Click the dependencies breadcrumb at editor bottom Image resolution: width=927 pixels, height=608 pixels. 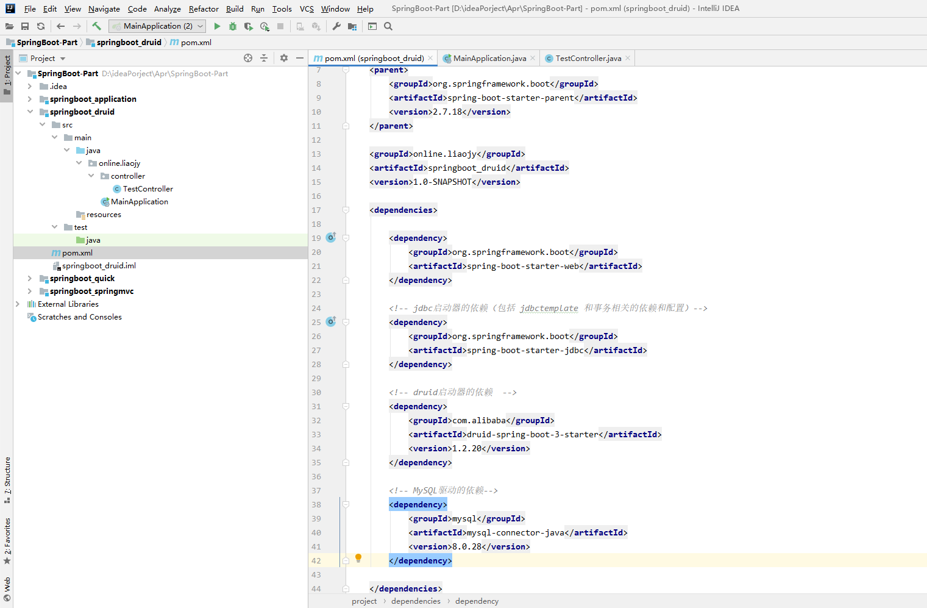pyautogui.click(x=416, y=601)
